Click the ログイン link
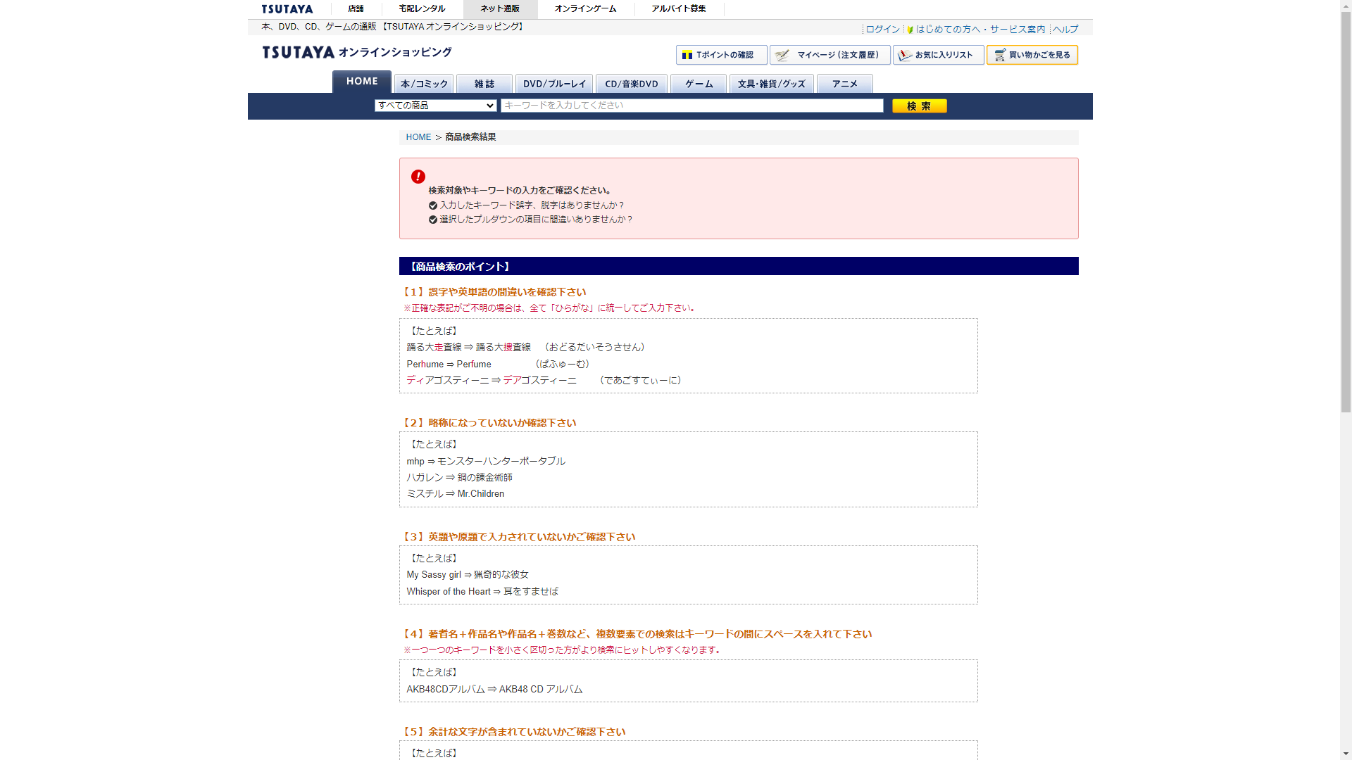The width and height of the screenshot is (1352, 760). [882, 30]
